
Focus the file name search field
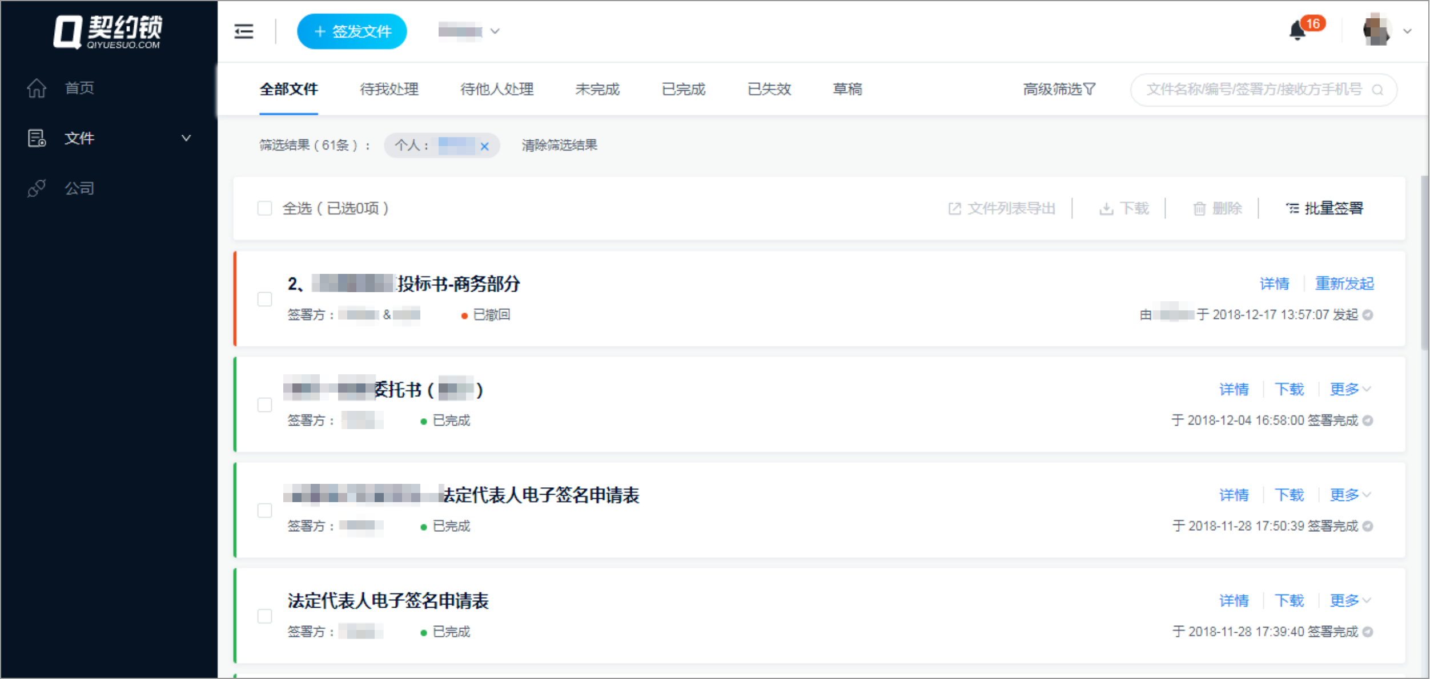click(1254, 90)
